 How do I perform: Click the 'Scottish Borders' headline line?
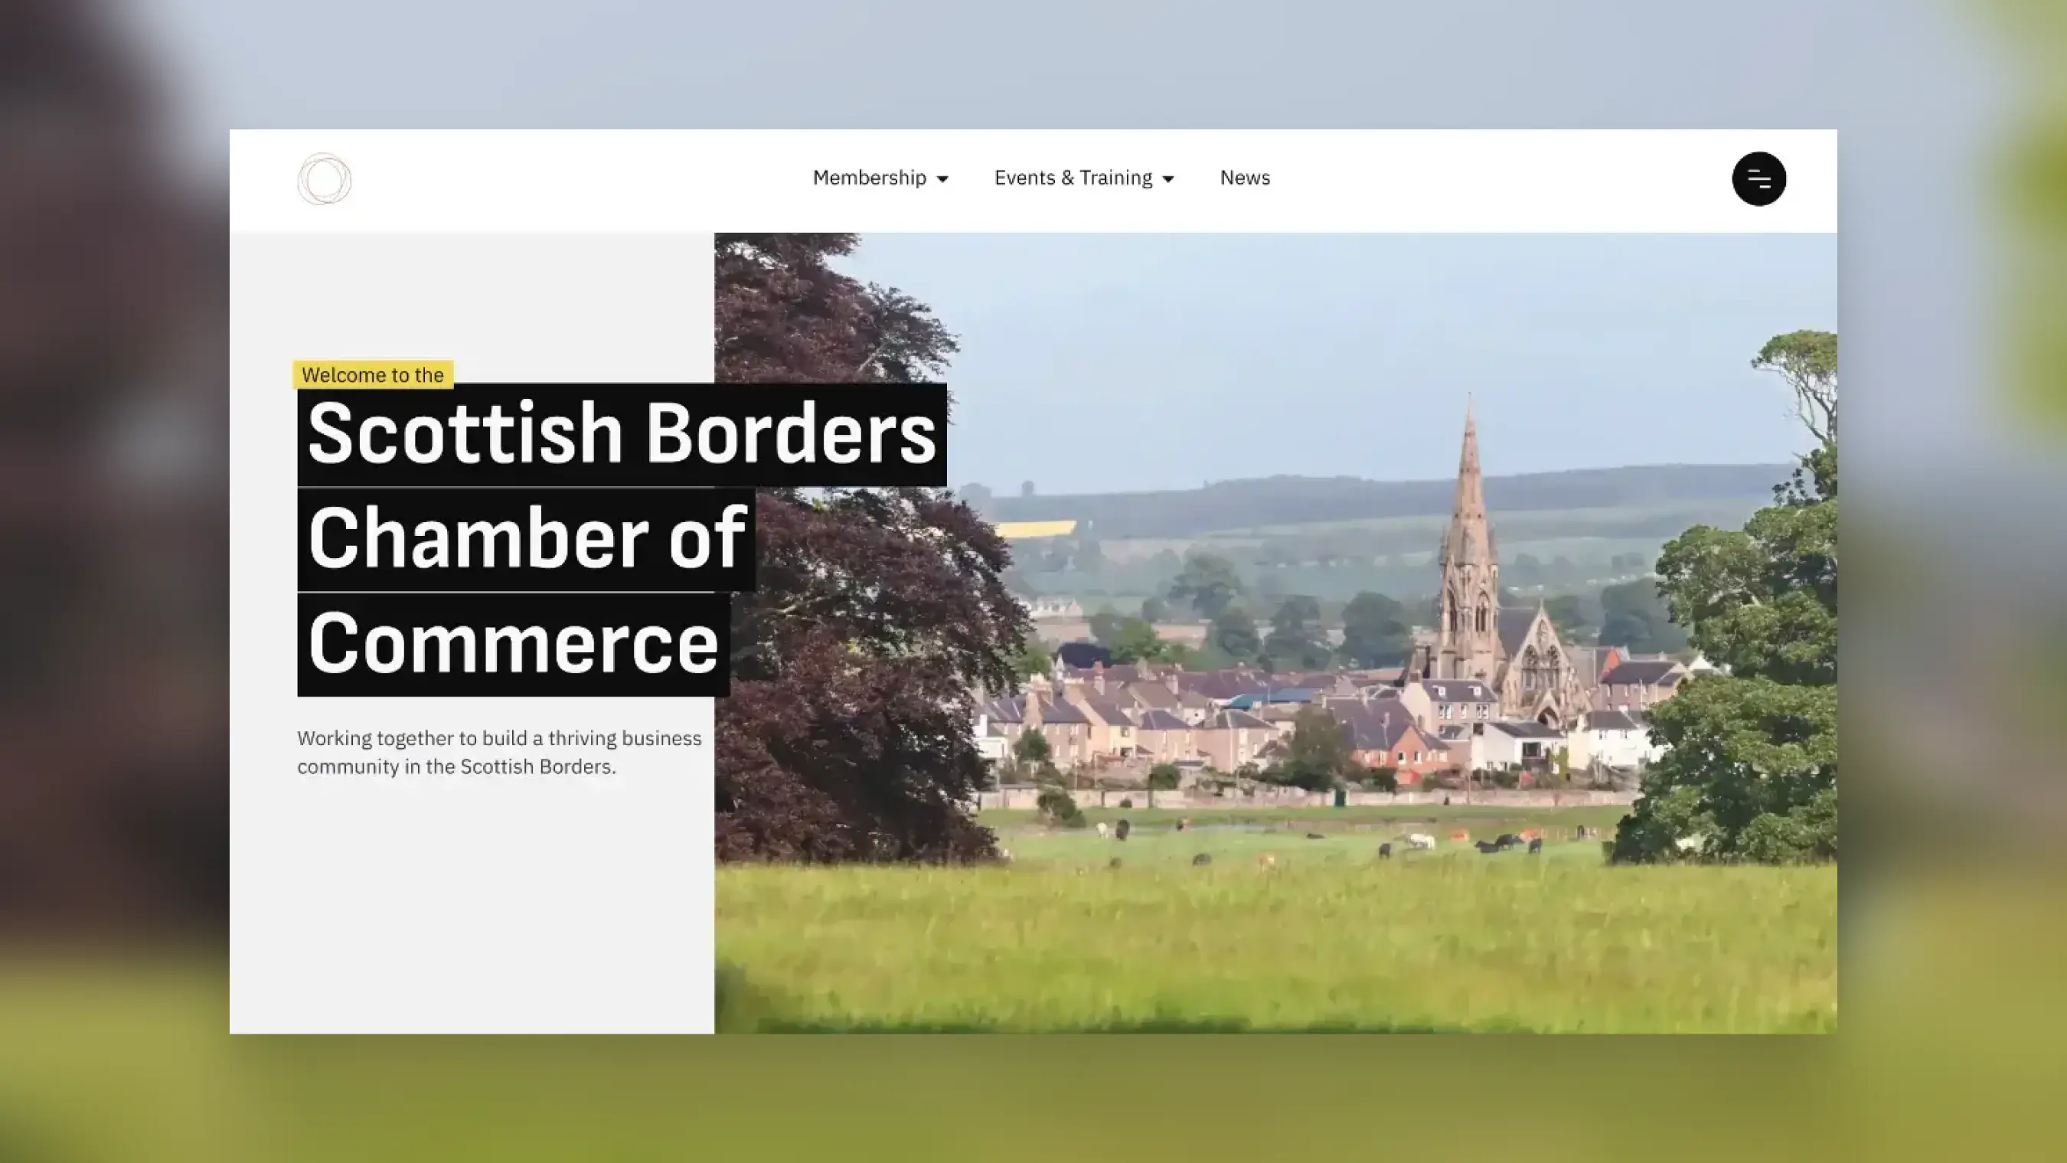[x=622, y=434]
